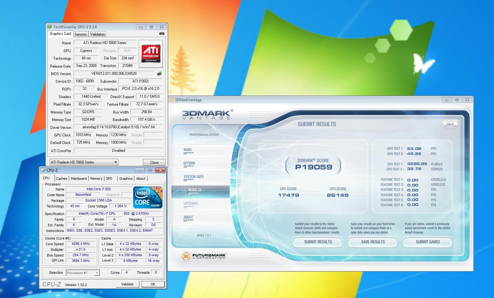Open the Options section in 3DMark Vantage

pos(189,163)
